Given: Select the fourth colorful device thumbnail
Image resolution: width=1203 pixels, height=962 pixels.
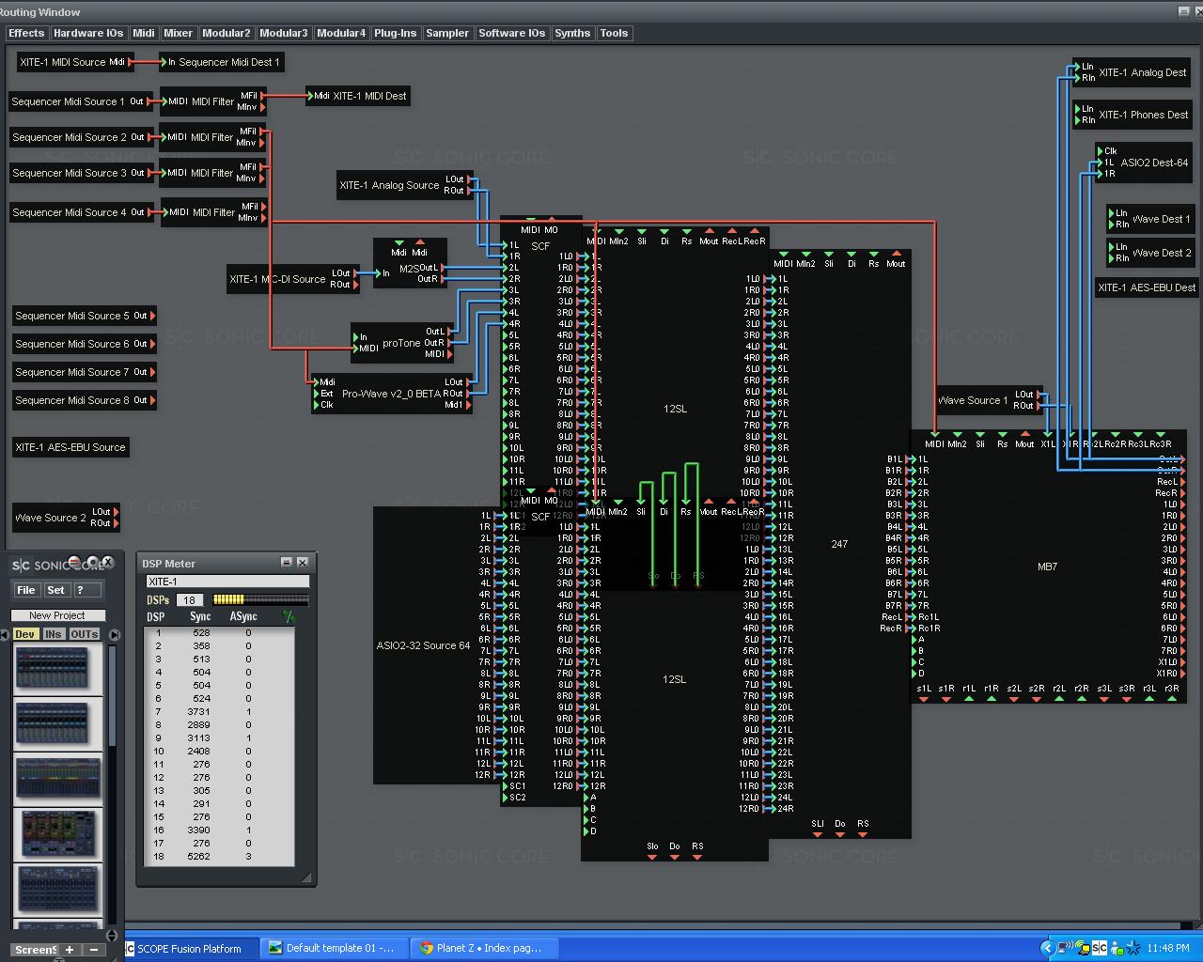Looking at the screenshot, I should (57, 833).
